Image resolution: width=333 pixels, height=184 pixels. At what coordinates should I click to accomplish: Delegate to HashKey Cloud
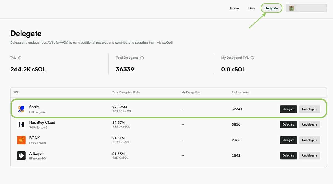[288, 125]
